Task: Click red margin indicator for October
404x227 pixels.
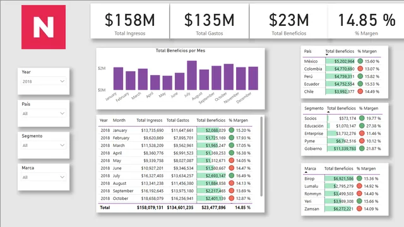Action: click(x=232, y=198)
